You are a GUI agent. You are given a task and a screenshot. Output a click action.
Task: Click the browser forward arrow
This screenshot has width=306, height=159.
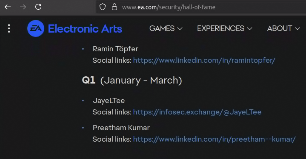pos(23,7)
